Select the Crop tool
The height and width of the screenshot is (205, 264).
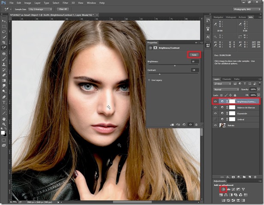tap(4, 42)
